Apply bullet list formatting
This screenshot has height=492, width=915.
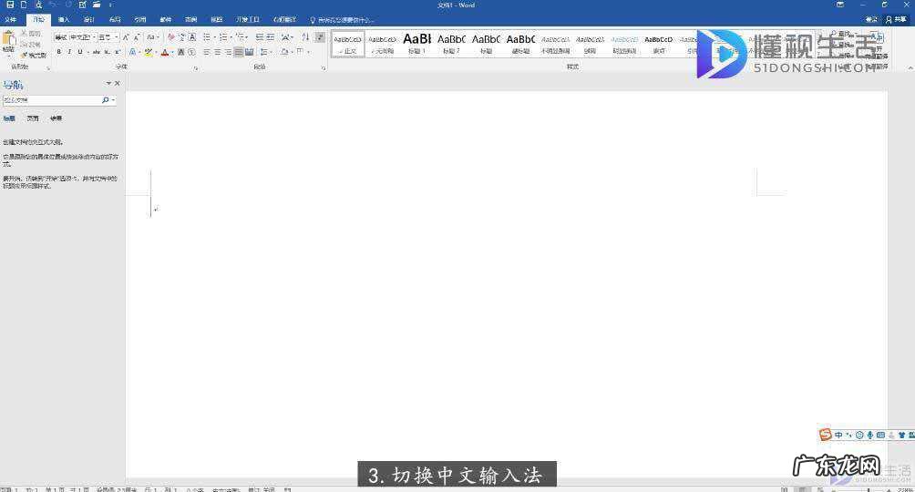(x=208, y=36)
